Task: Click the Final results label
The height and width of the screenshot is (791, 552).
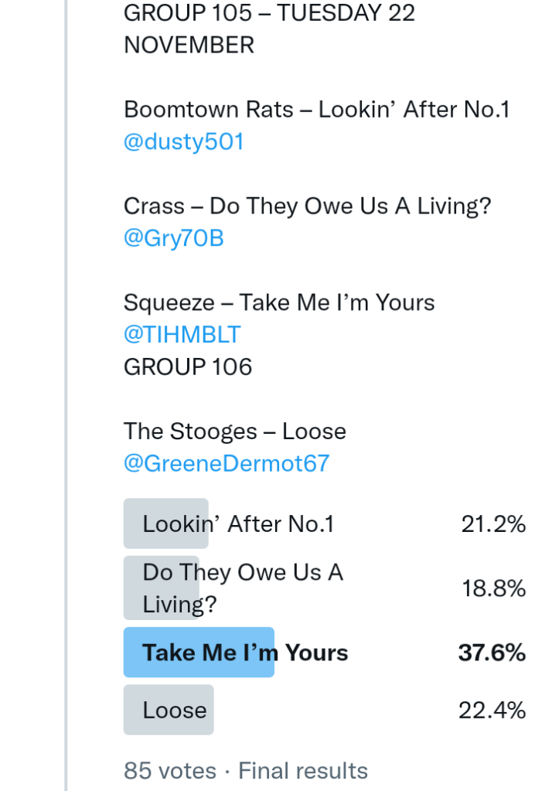Action: 303,771
